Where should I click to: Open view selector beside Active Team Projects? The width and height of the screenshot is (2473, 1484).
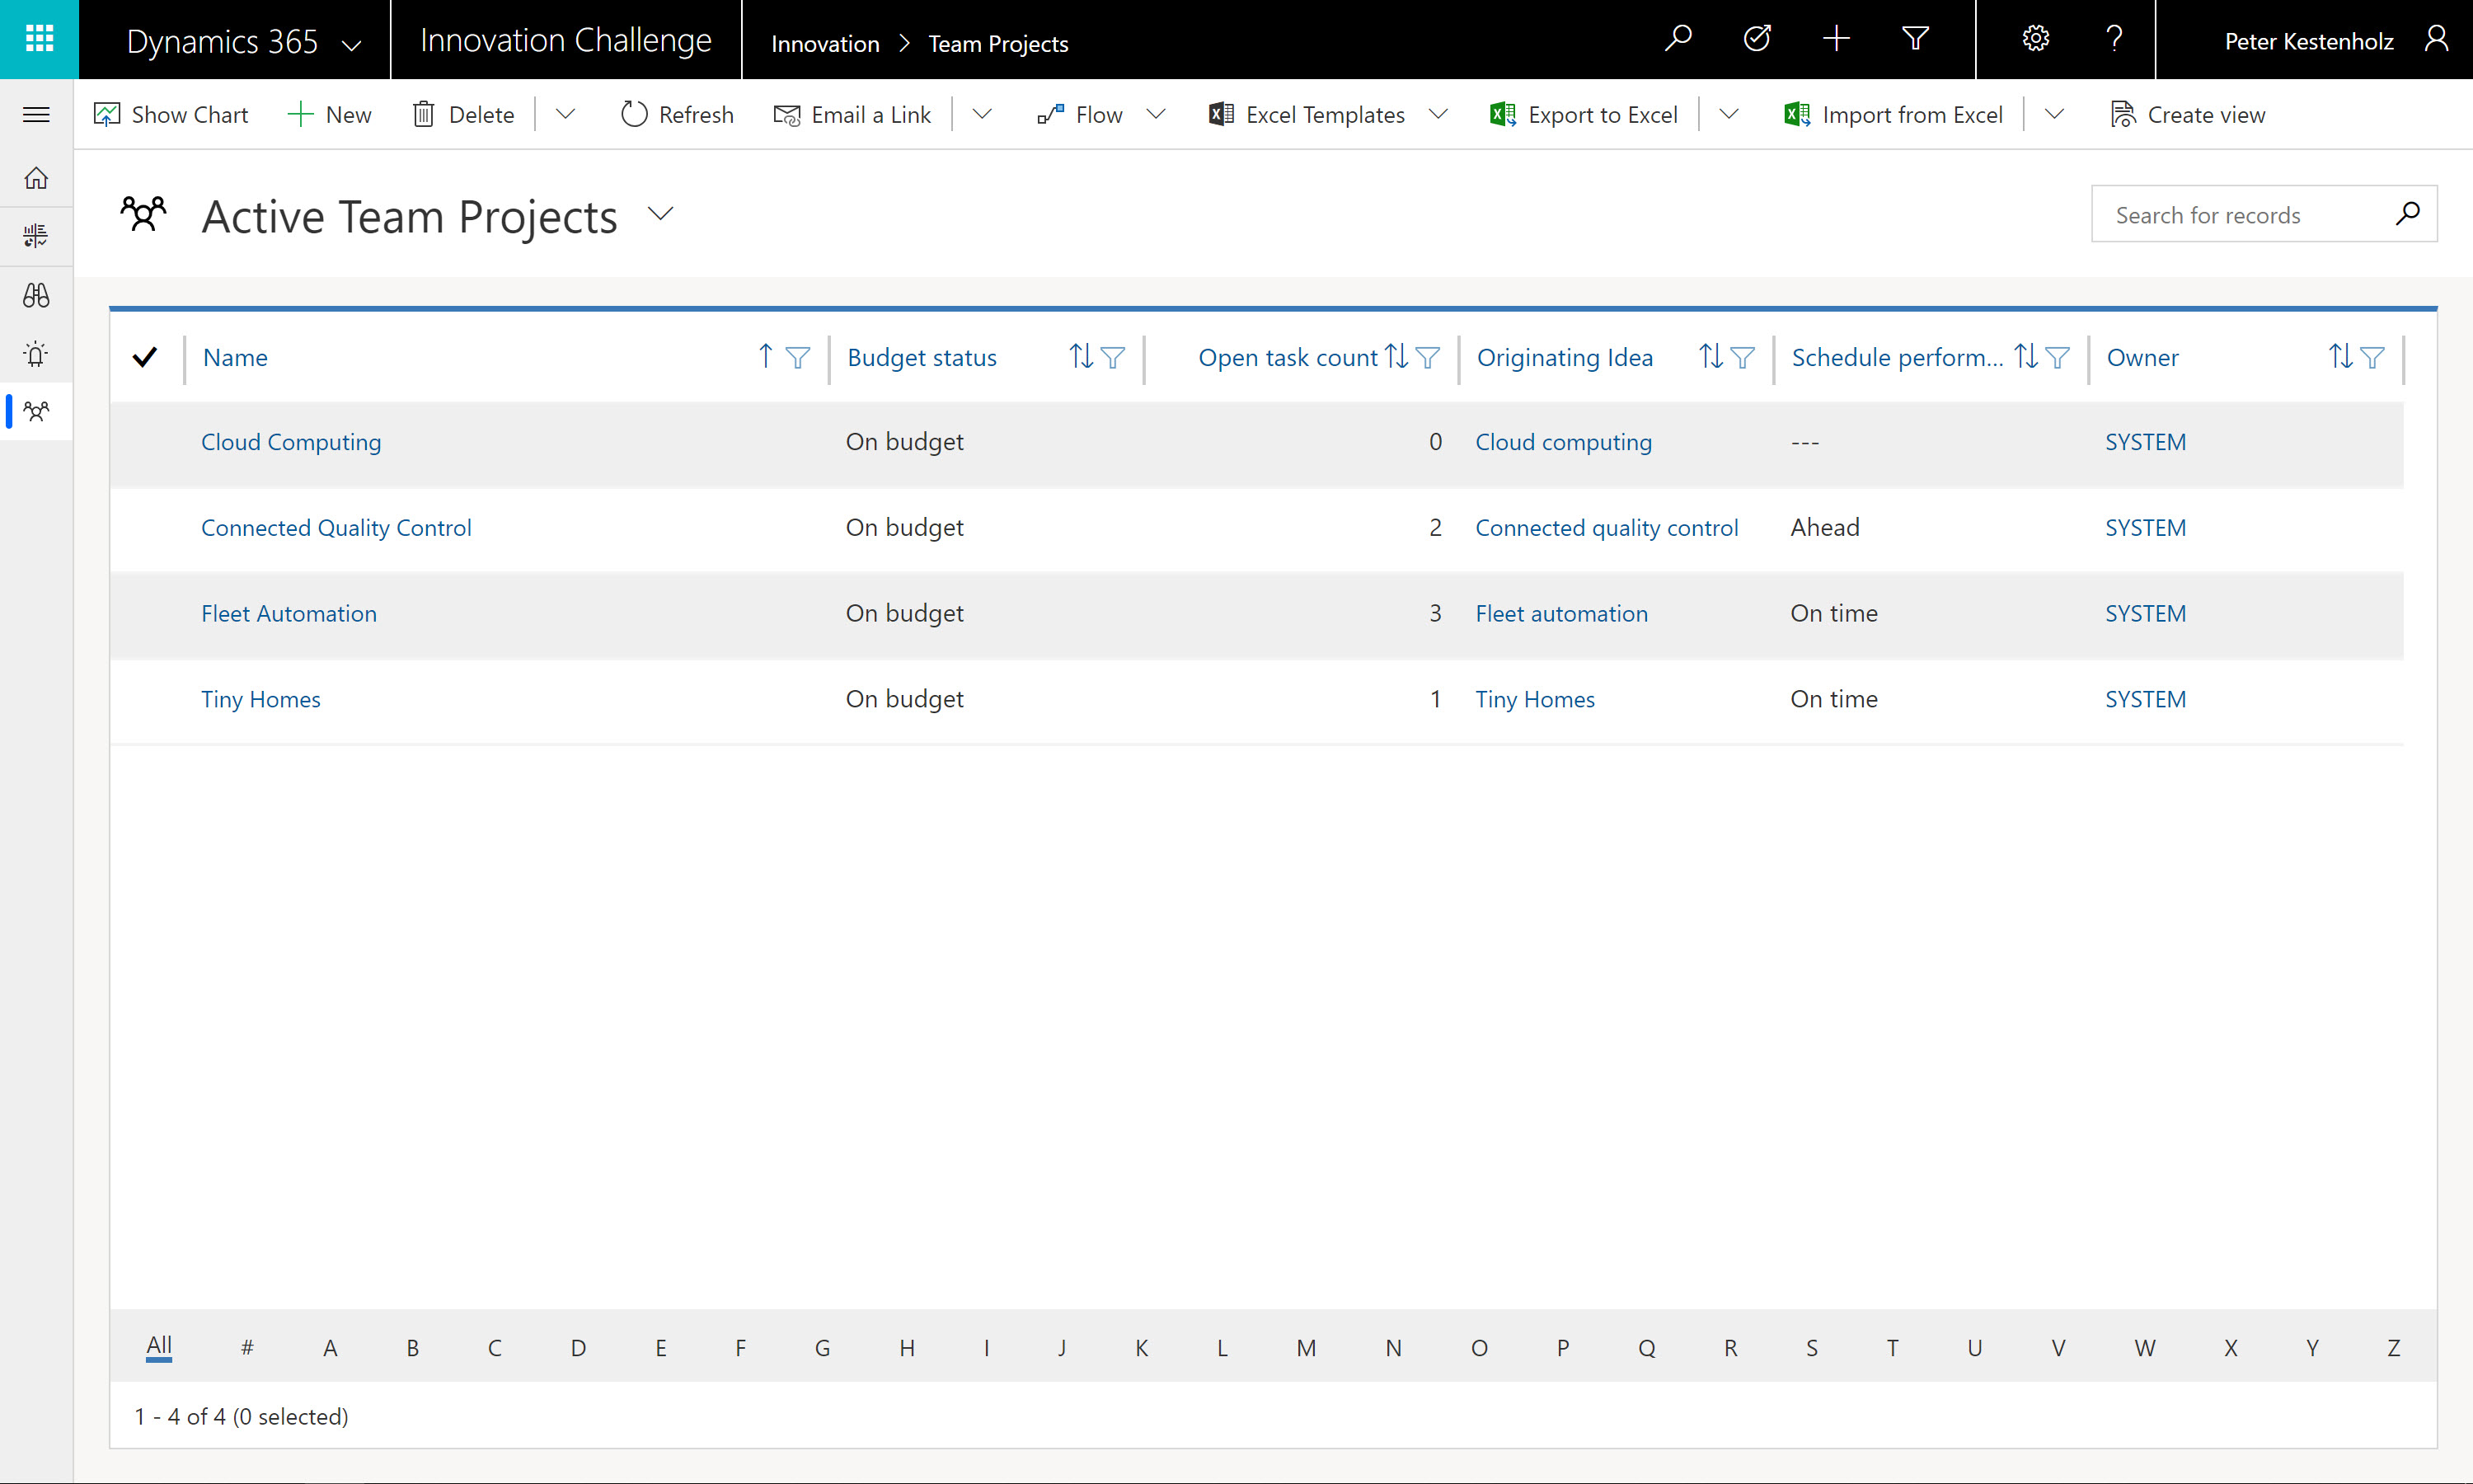pos(659,214)
